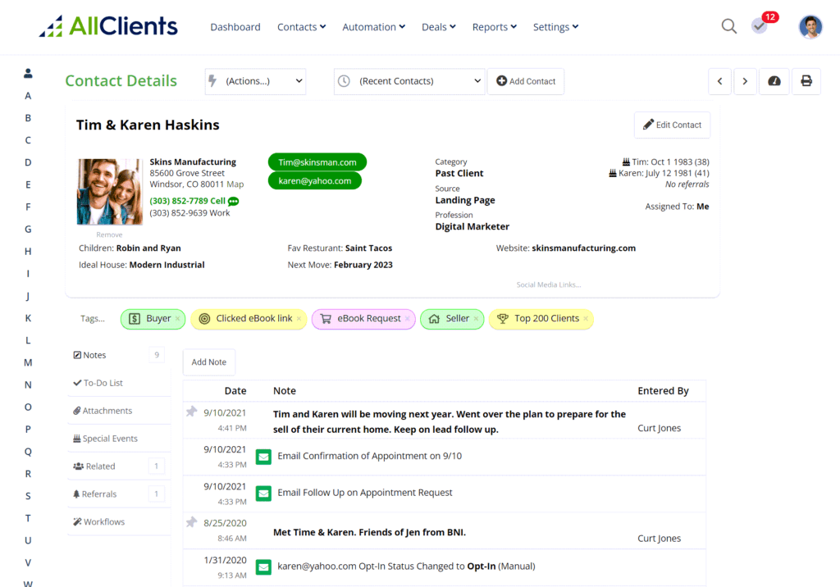Open the (Actions...) dropdown

(x=256, y=81)
